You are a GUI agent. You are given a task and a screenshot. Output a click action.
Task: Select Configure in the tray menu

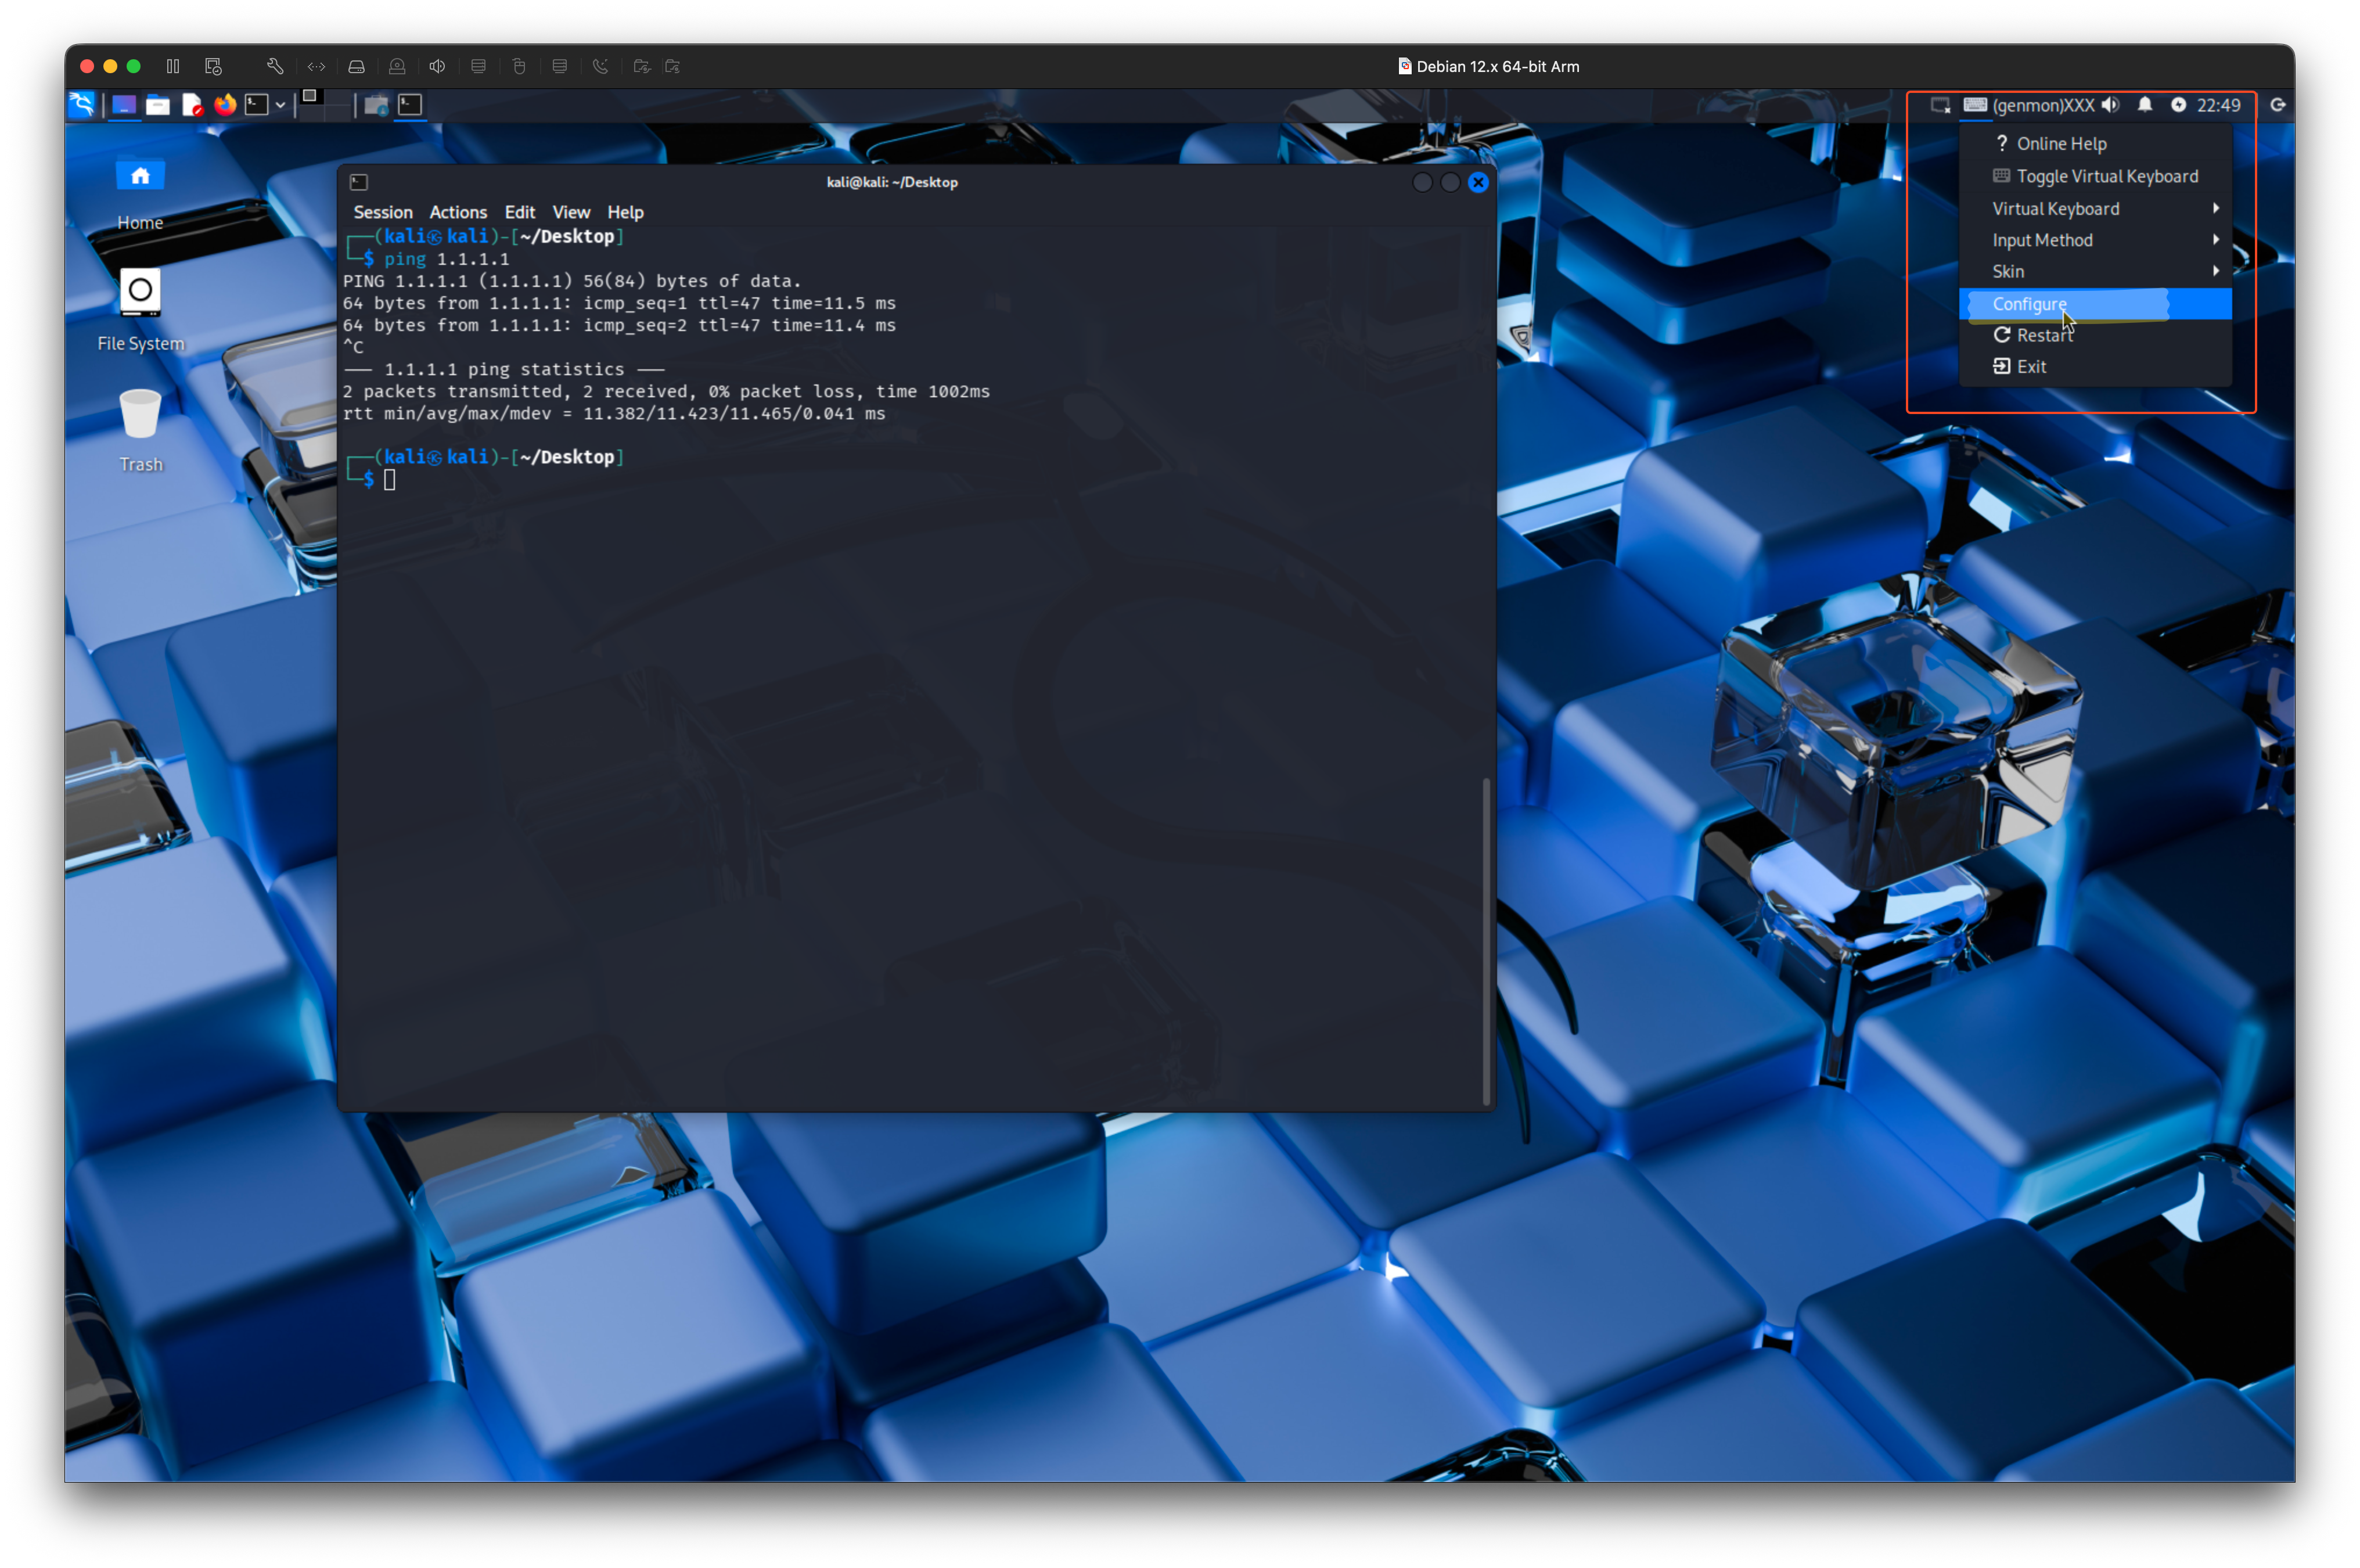click(2095, 304)
